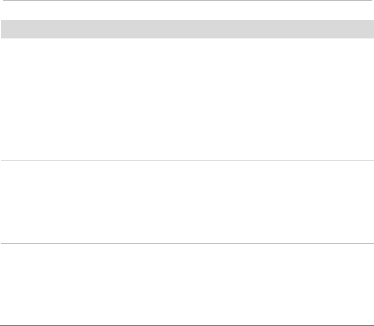Viewport: 374px width, 326px height.
Task: Click center of the tallest blank row
Action: click(187, 99)
